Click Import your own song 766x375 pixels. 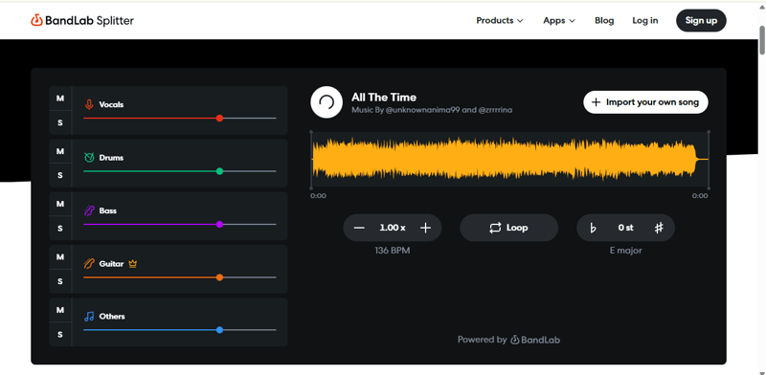tap(645, 102)
